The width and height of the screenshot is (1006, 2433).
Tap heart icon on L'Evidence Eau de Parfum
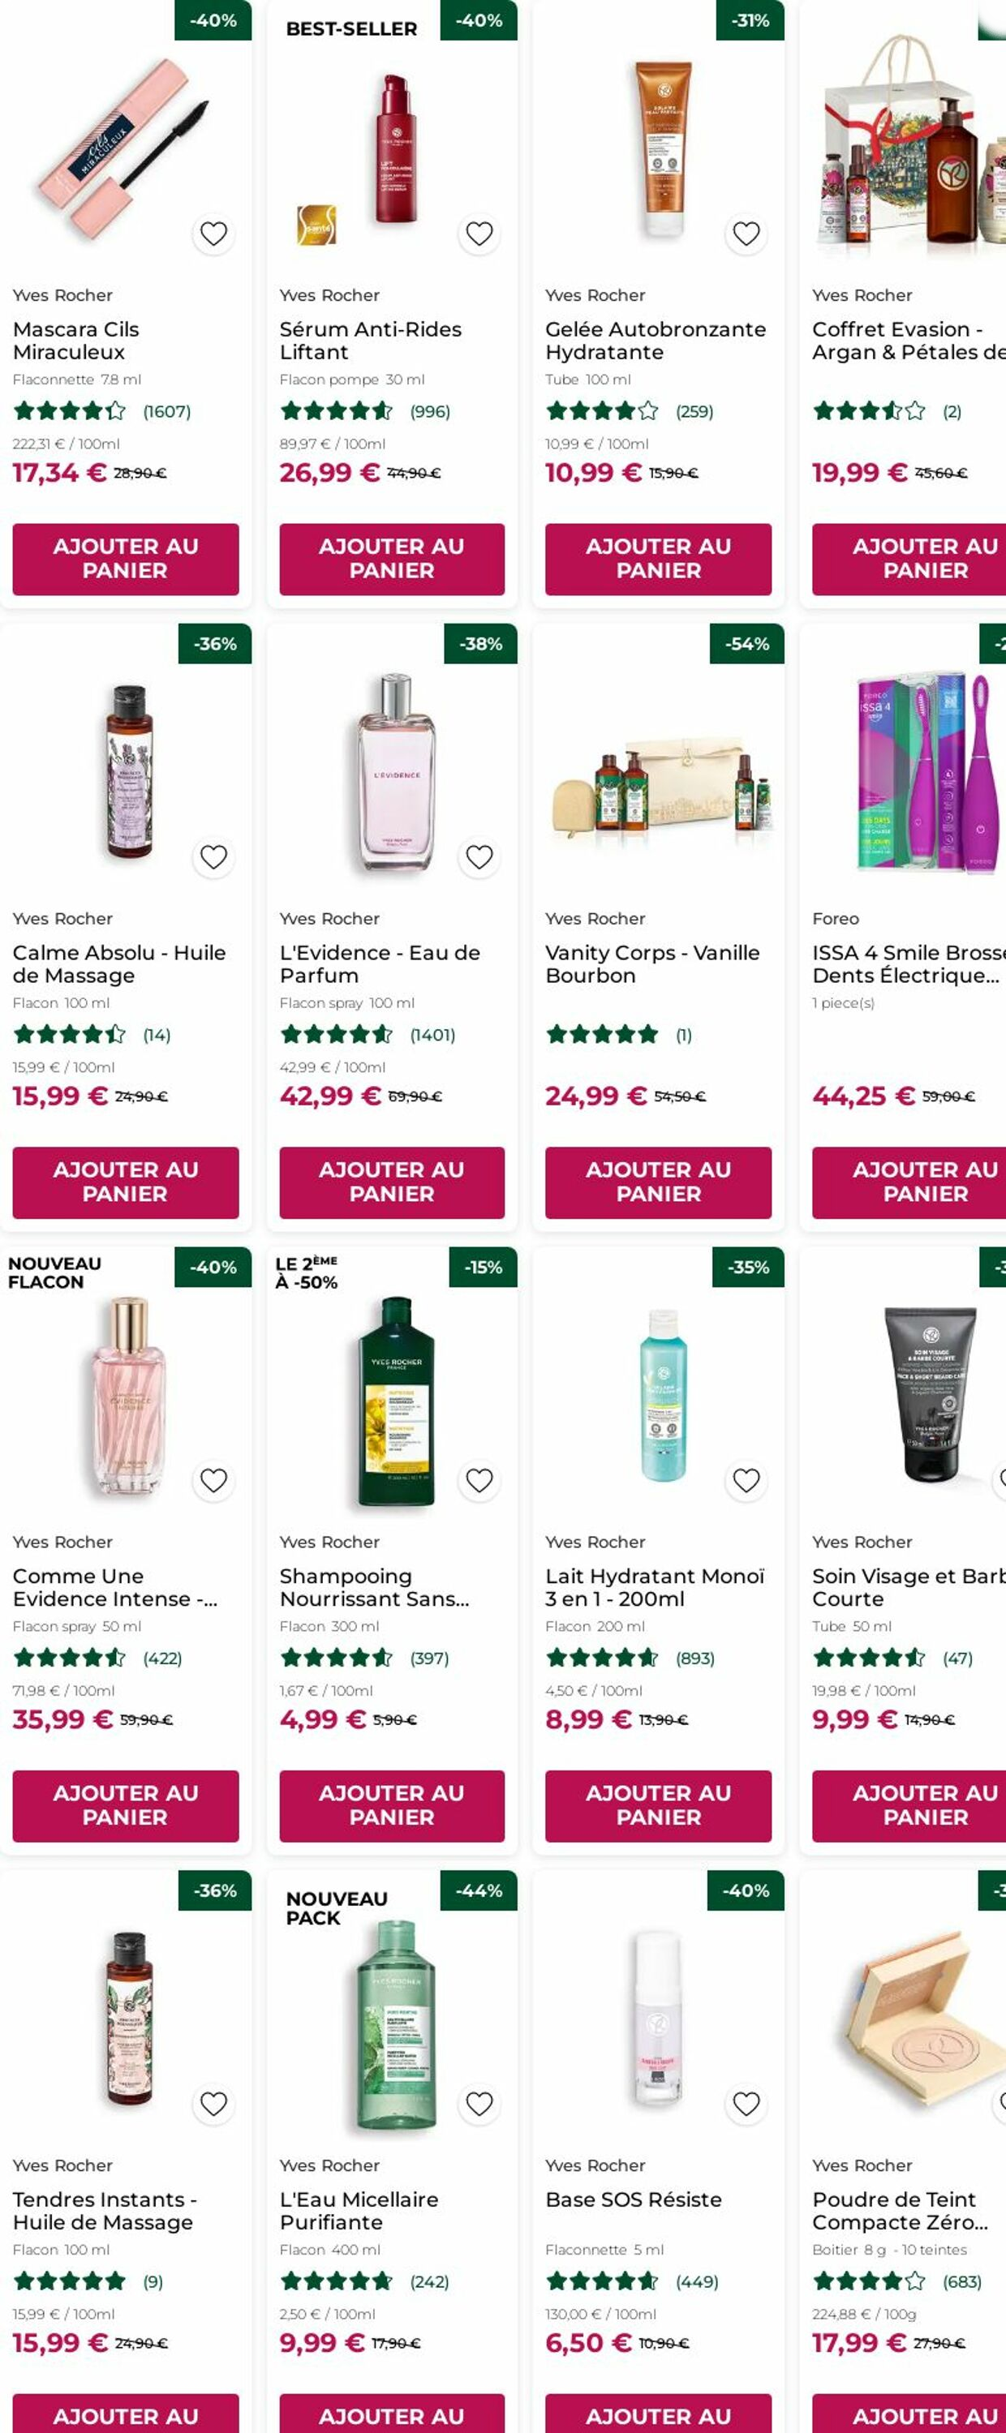pos(479,856)
